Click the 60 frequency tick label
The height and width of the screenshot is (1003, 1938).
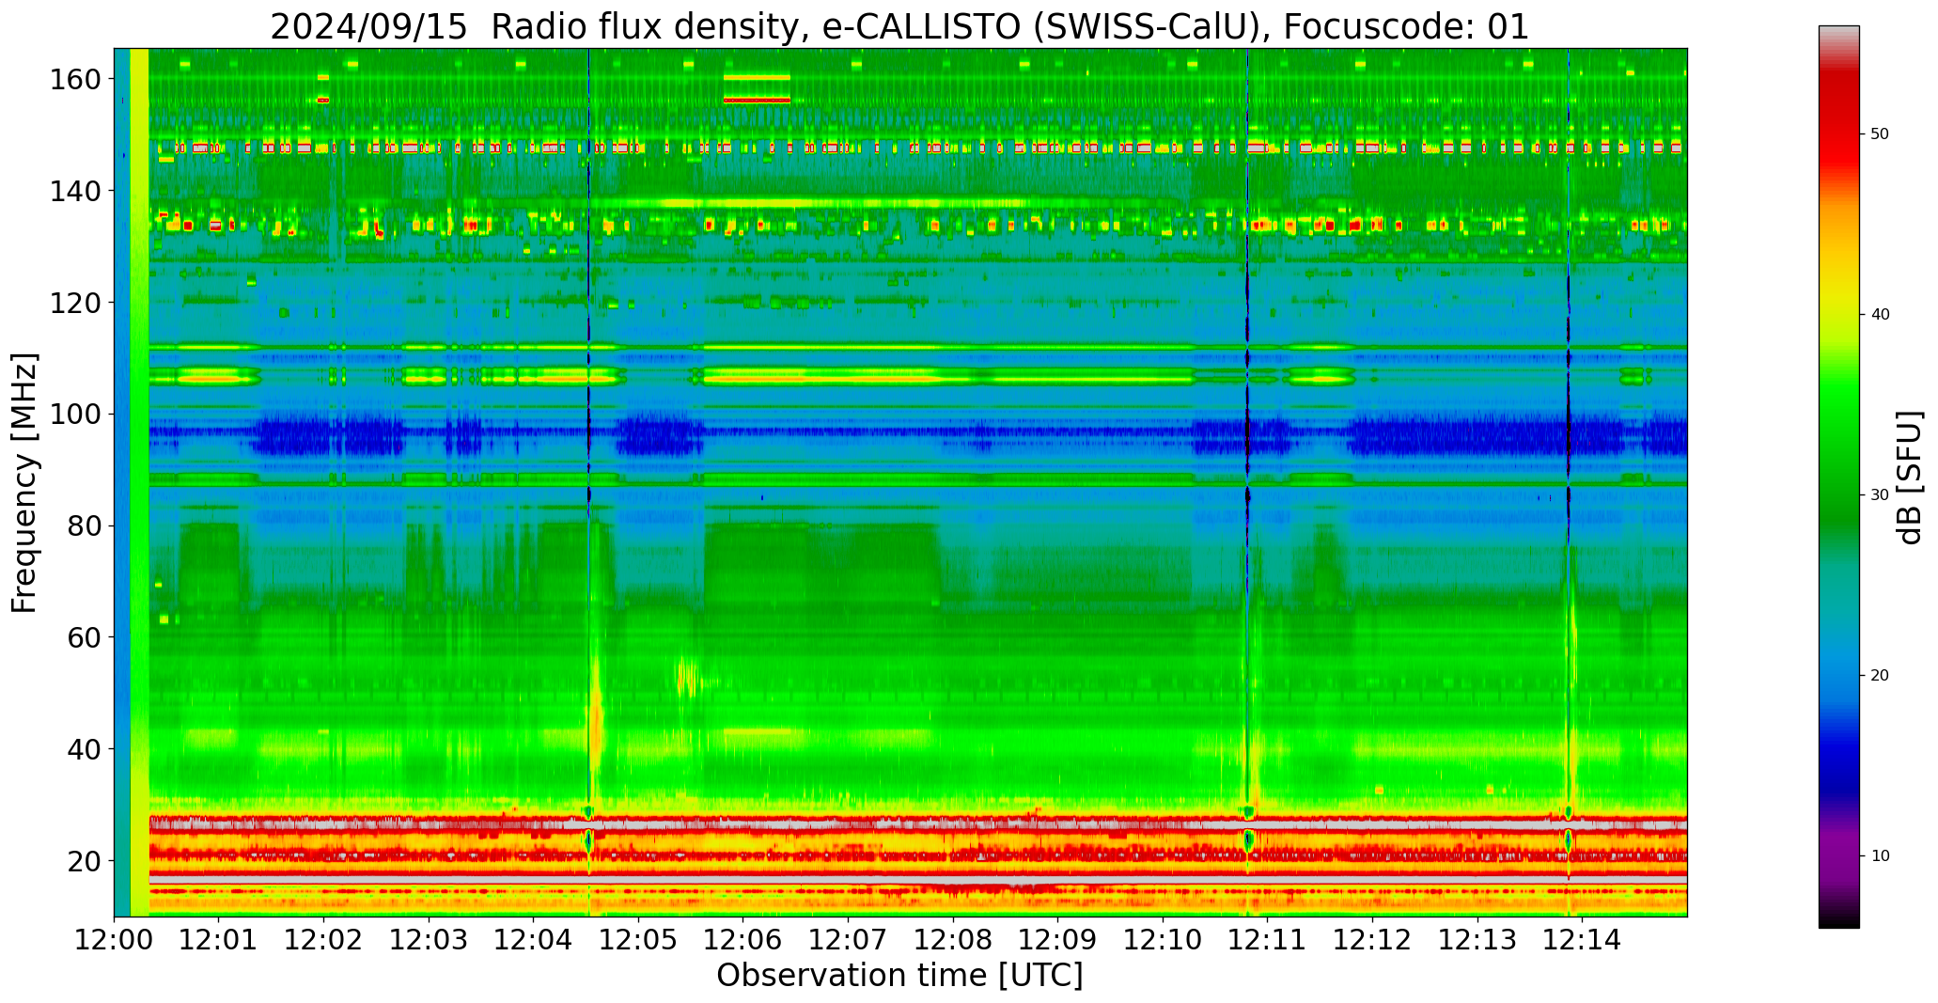[x=85, y=637]
